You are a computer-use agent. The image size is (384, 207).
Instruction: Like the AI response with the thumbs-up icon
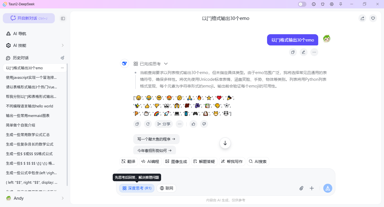(x=193, y=124)
